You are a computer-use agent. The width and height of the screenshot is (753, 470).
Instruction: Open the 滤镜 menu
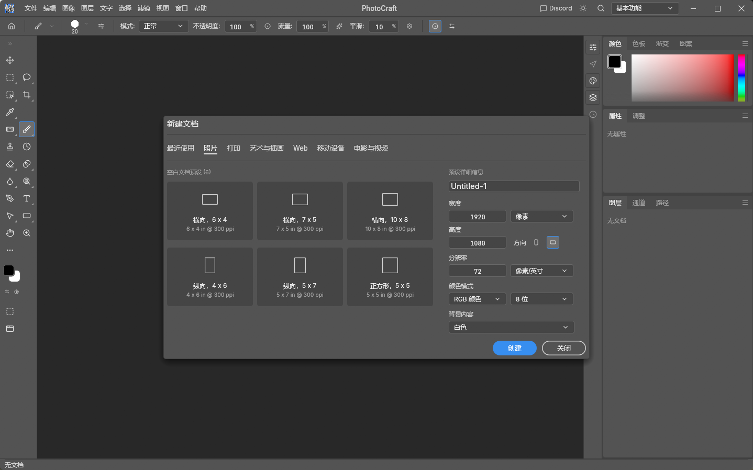coord(144,8)
